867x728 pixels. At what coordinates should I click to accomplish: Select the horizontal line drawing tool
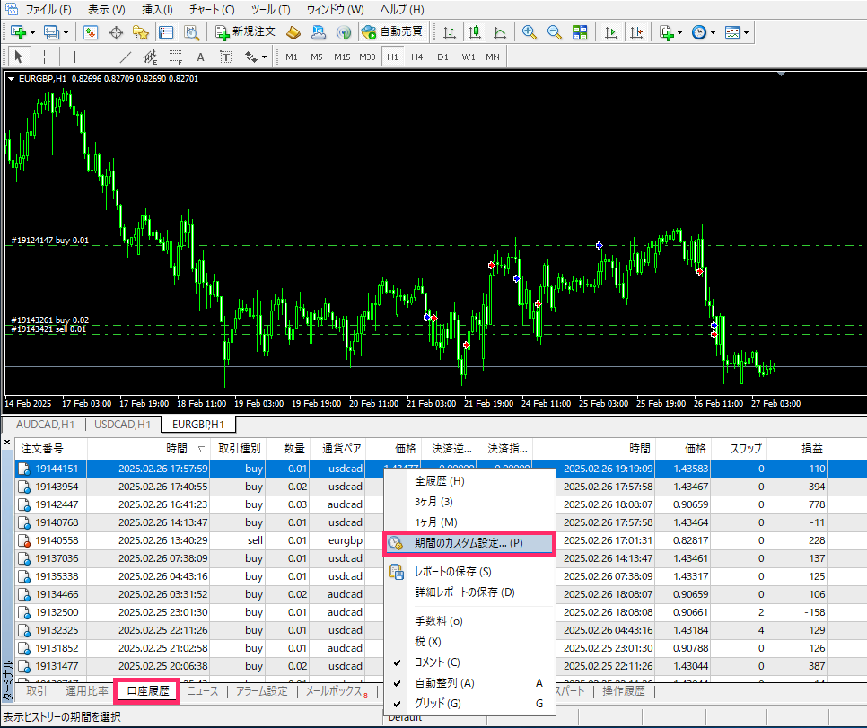101,57
